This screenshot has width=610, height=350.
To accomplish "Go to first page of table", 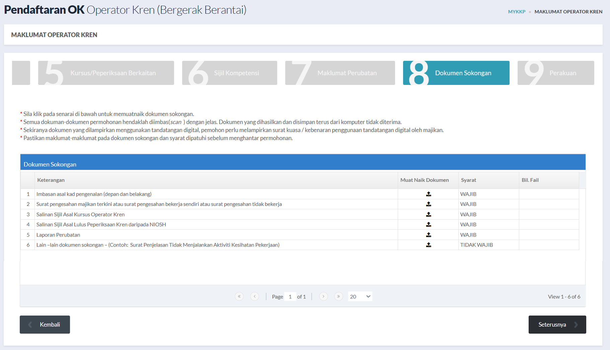I will click(239, 297).
